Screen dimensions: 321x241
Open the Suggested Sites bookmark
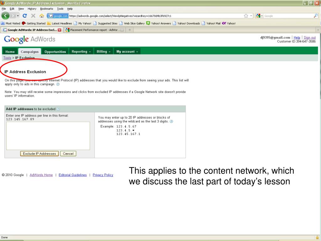(x=105, y=23)
